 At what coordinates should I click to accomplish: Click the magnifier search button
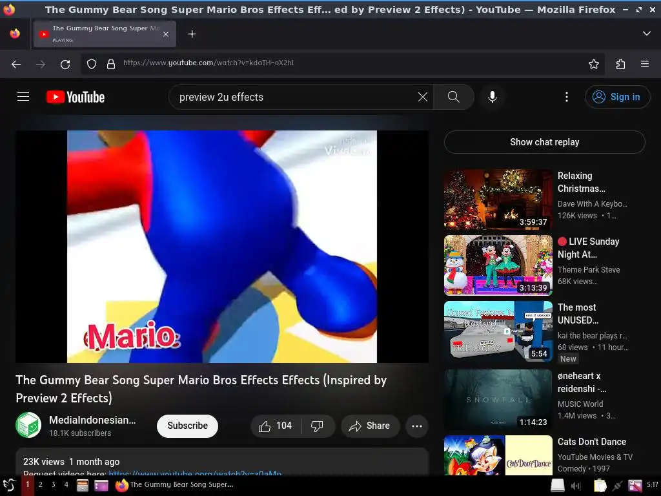tap(454, 97)
